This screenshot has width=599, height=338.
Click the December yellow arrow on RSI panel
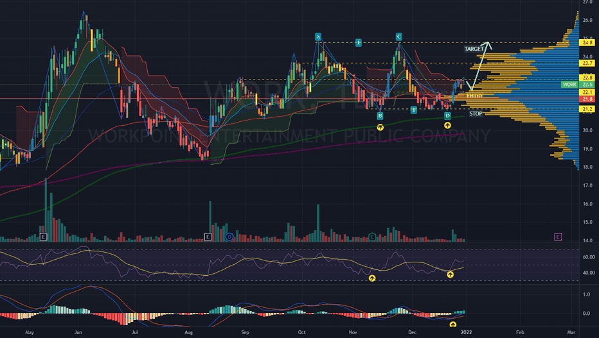[x=450, y=275]
